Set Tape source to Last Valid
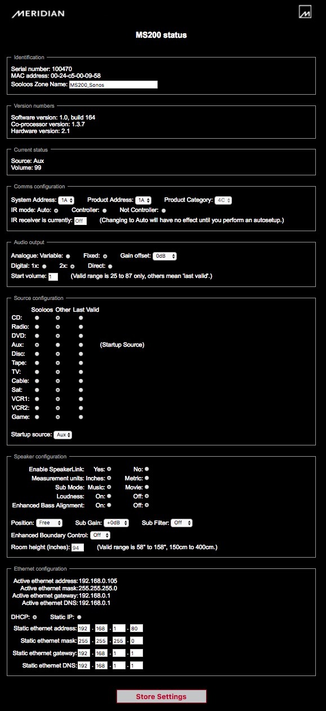This screenshot has width=326, height=711. [81, 363]
